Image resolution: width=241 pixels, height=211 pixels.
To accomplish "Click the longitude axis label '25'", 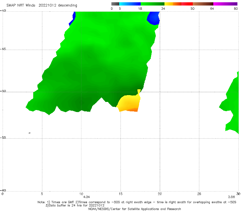I will [x=199, y=194].
